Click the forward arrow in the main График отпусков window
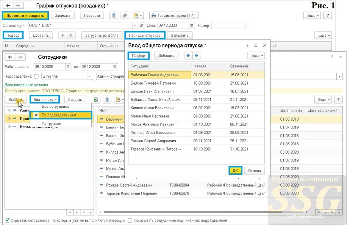347x226 pixels. (x=18, y=6)
